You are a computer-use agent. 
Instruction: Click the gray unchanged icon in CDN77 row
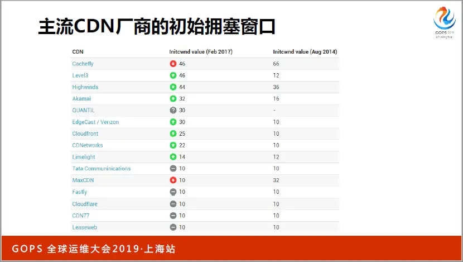173,216
